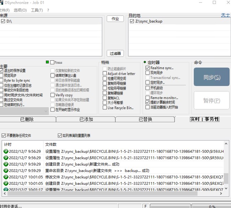Click the green dot next to 定时器
This screenshot has width=231, height=208.
(145, 62)
